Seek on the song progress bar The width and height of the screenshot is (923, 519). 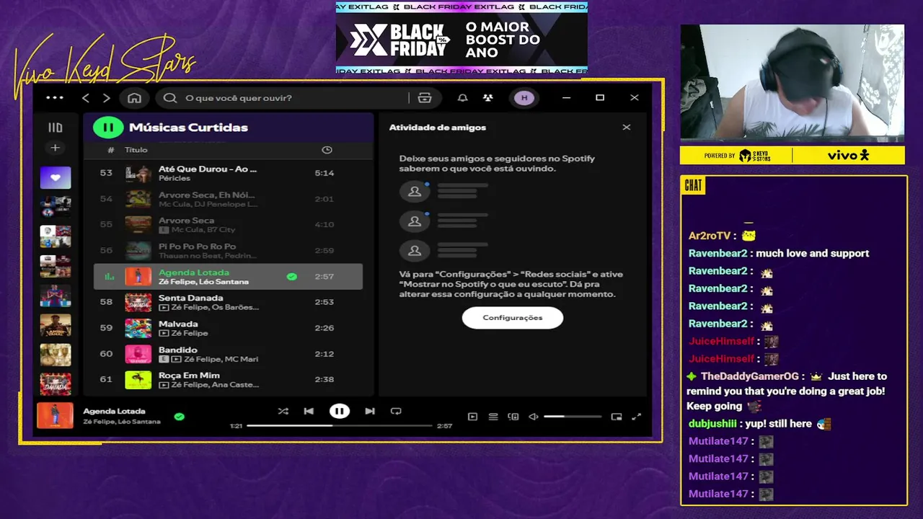[x=339, y=425]
